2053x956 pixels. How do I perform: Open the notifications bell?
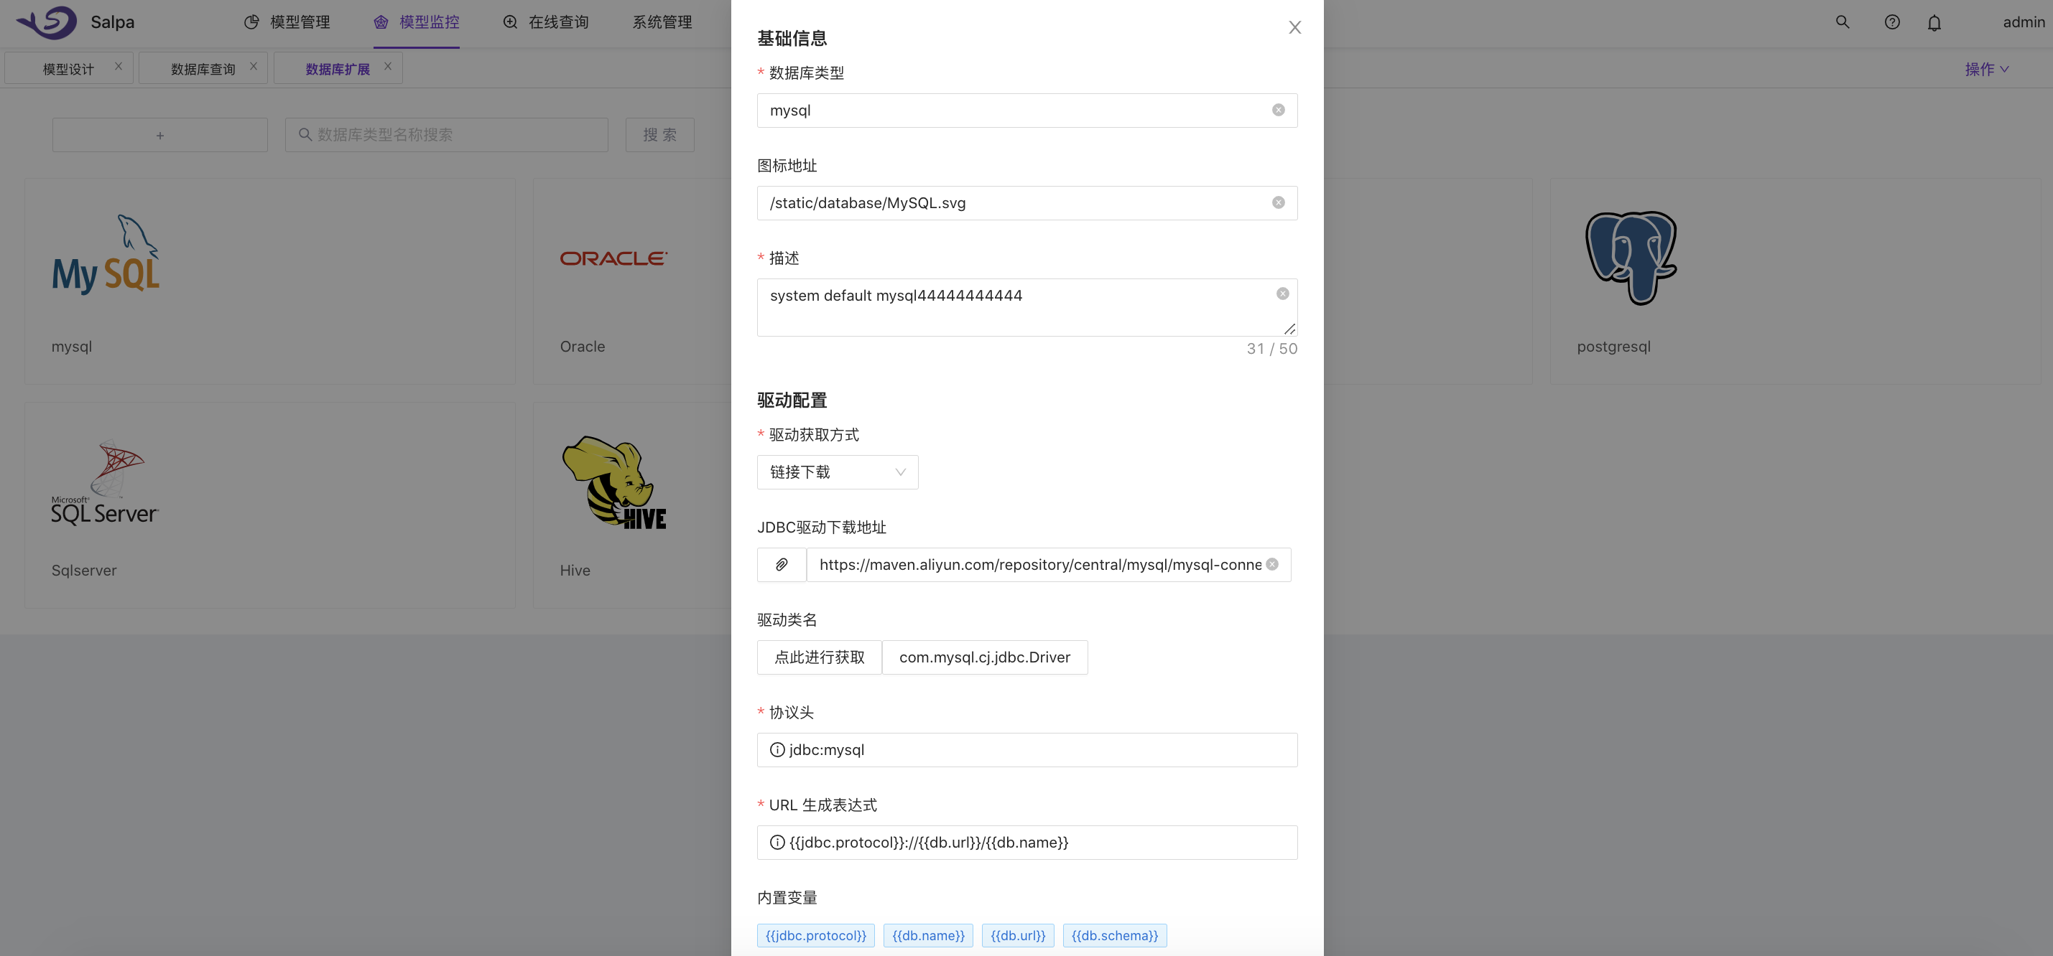pos(1934,23)
